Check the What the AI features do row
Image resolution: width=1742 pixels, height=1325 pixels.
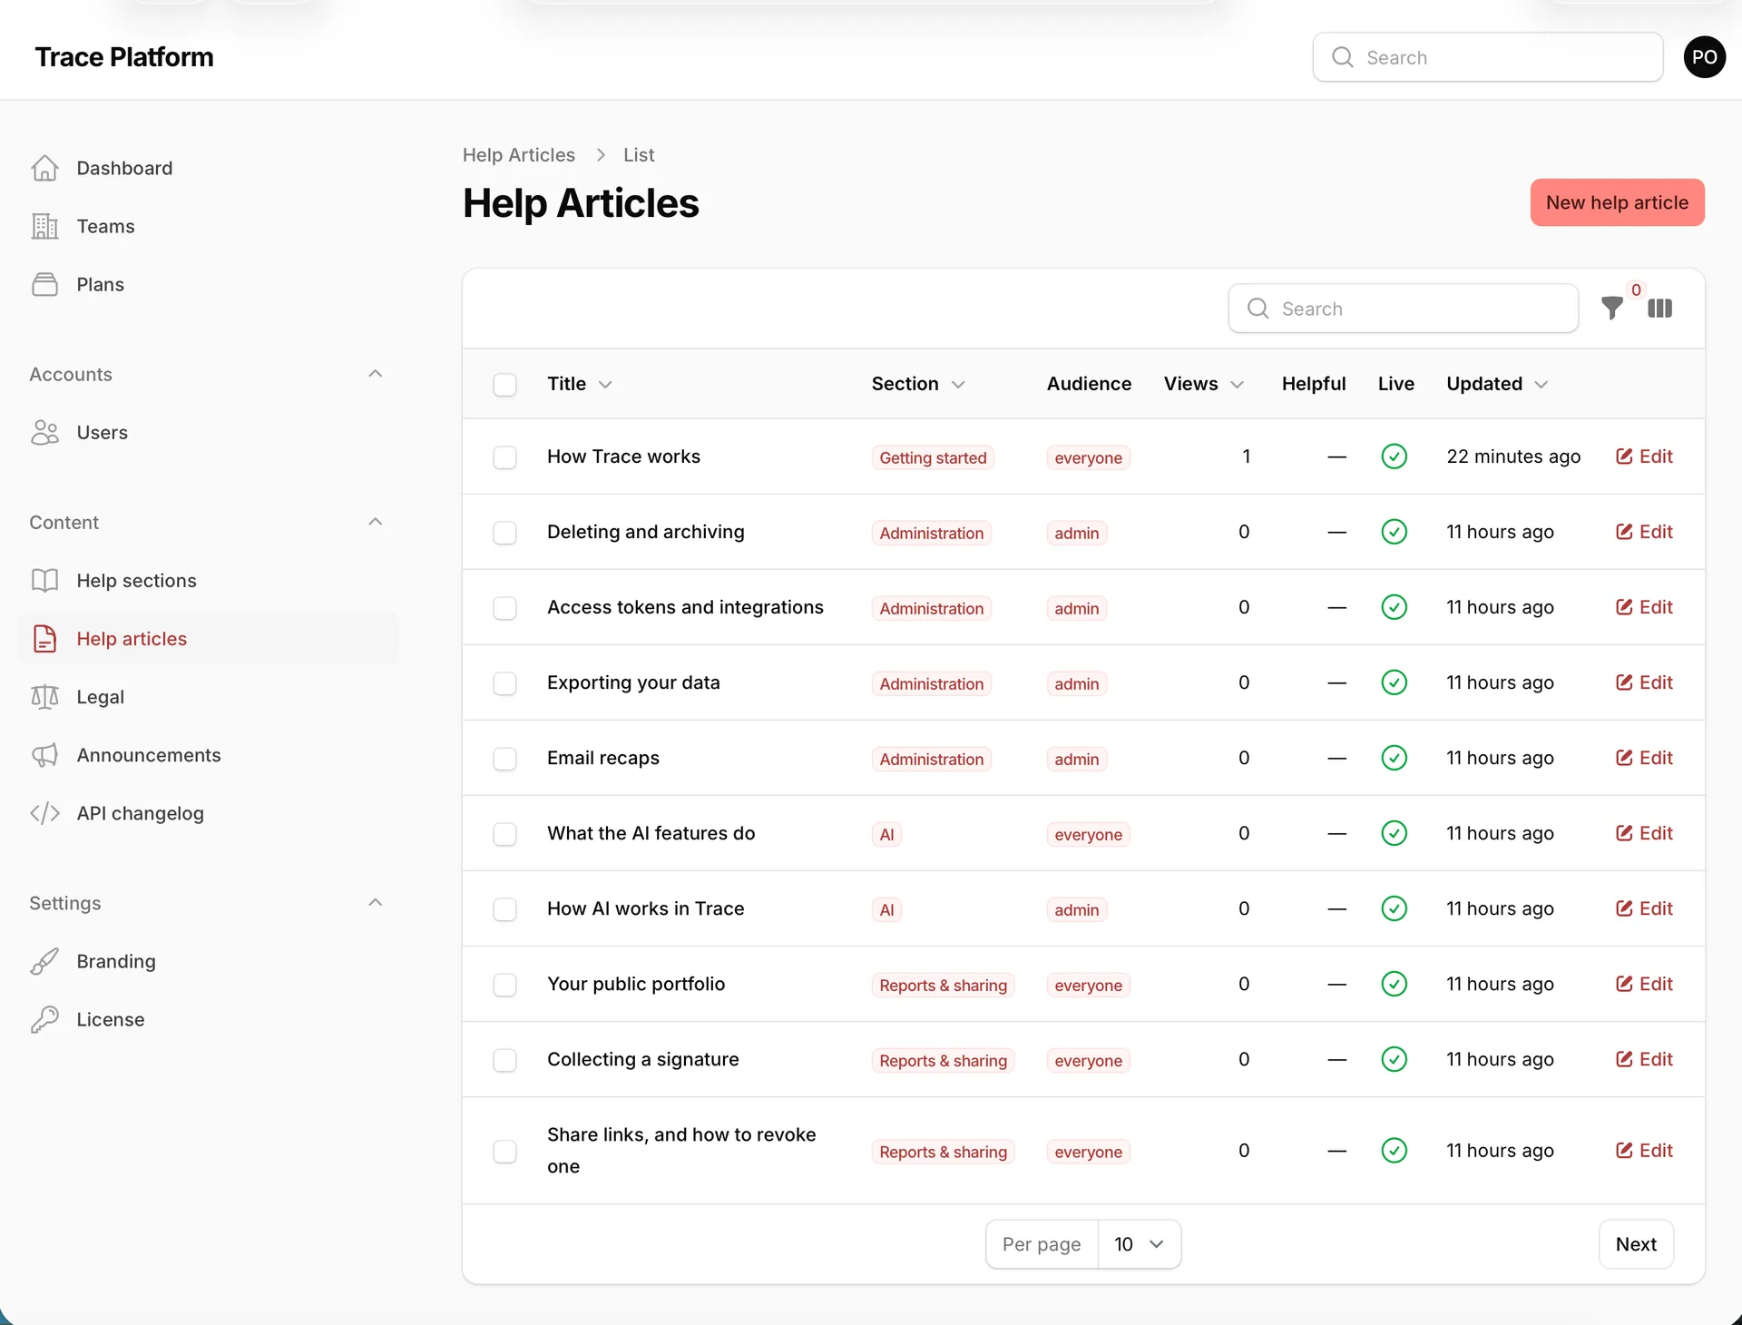point(504,833)
